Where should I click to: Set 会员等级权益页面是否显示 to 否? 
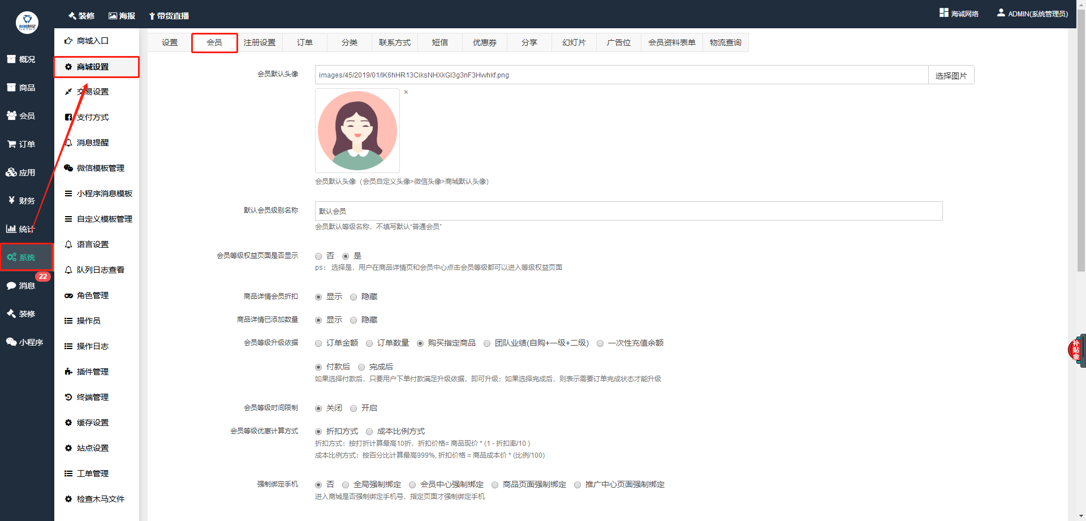coord(318,256)
